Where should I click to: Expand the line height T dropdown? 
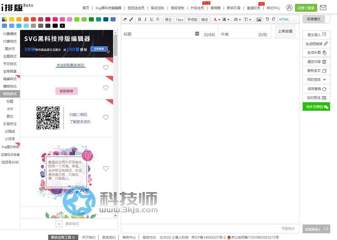click(x=248, y=19)
